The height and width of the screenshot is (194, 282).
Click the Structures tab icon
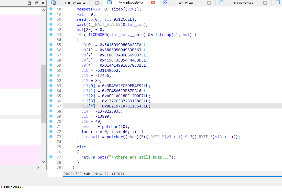[222, 3]
